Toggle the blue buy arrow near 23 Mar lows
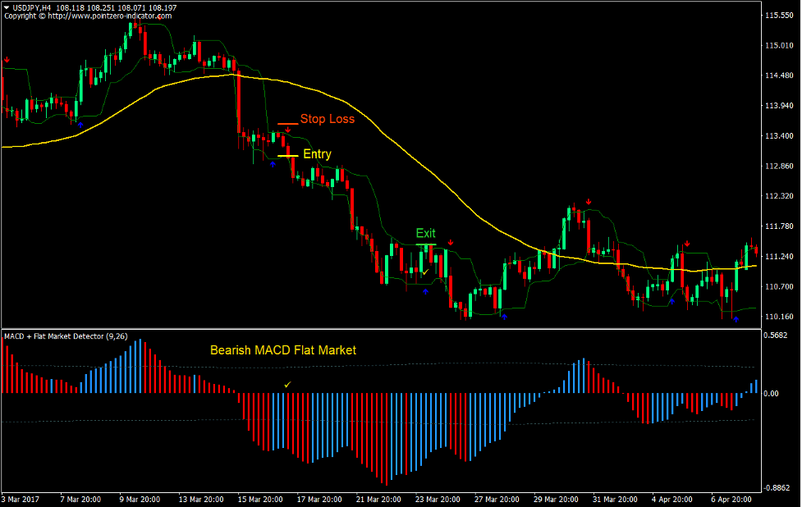The width and height of the screenshot is (802, 507). tap(504, 317)
